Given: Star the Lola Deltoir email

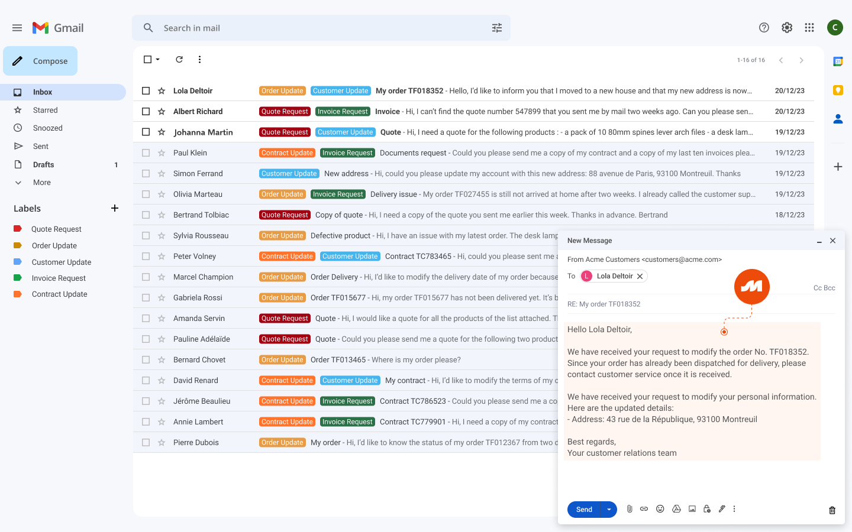Looking at the screenshot, I should point(162,90).
